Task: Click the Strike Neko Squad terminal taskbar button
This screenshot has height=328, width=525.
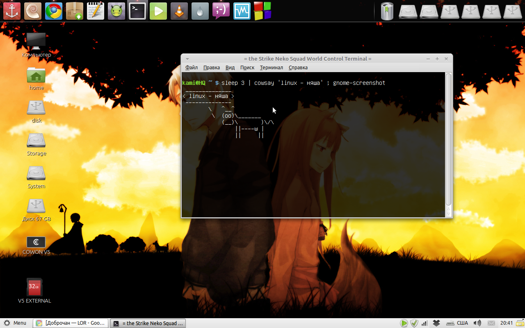Action: click(x=148, y=323)
